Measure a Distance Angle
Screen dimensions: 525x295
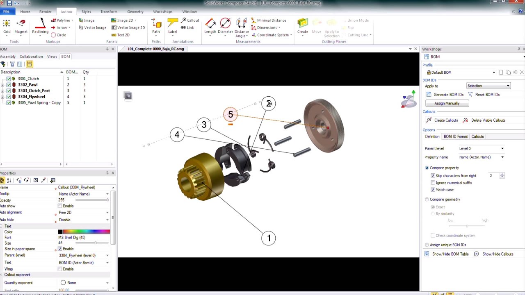coord(242,27)
